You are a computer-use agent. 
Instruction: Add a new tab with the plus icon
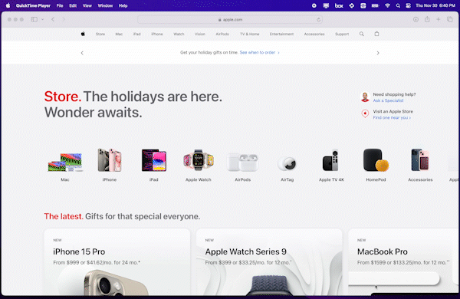coord(439,19)
